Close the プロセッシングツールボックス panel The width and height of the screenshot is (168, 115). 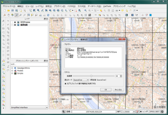point(47,61)
